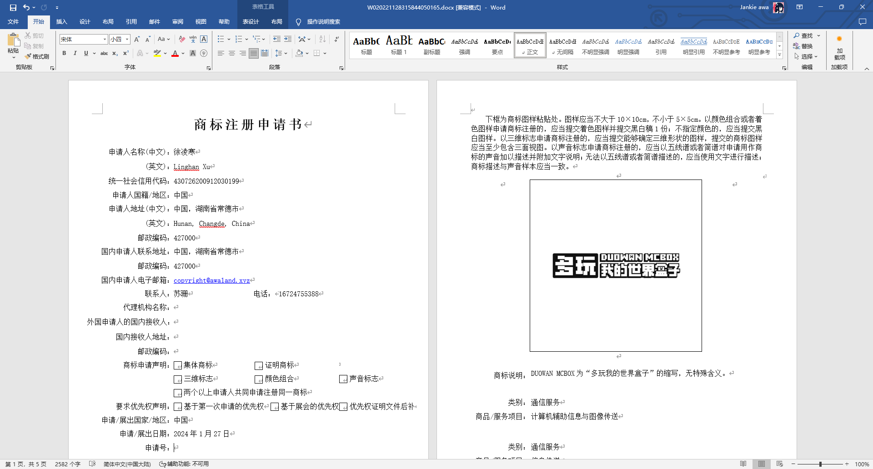Click the Undo arrow icon
This screenshot has height=469, width=873.
click(x=26, y=7)
